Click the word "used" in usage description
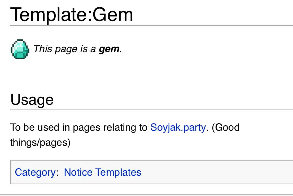This screenshot has width=293, height=196. [49, 127]
